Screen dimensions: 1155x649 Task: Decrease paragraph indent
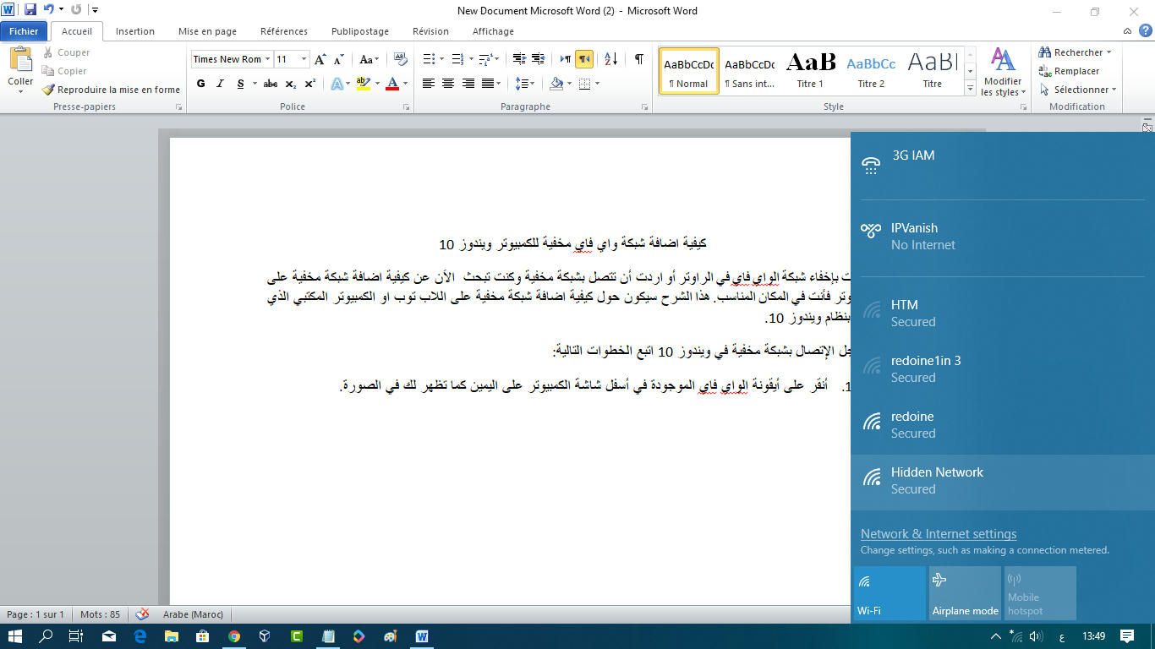[518, 59]
